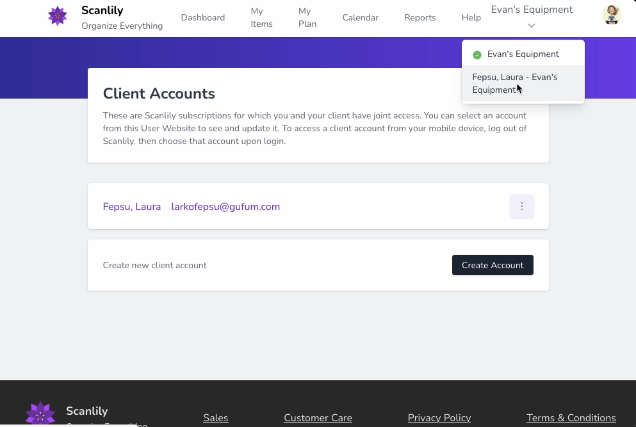Select Evan's Equipment in account dropdown

tap(523, 54)
